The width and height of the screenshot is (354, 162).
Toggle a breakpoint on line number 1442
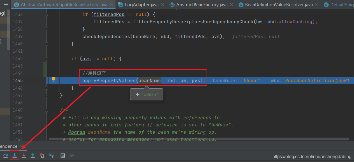18,59
